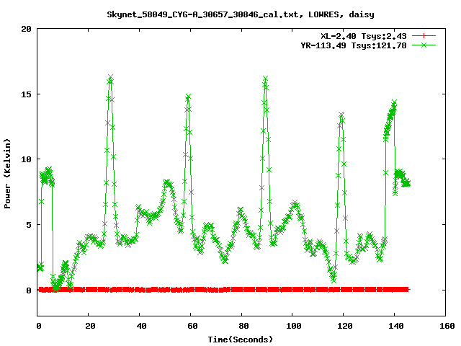The height and width of the screenshot is (346, 461).
Task: Click x-axis tick label 120
Action: 345,326
